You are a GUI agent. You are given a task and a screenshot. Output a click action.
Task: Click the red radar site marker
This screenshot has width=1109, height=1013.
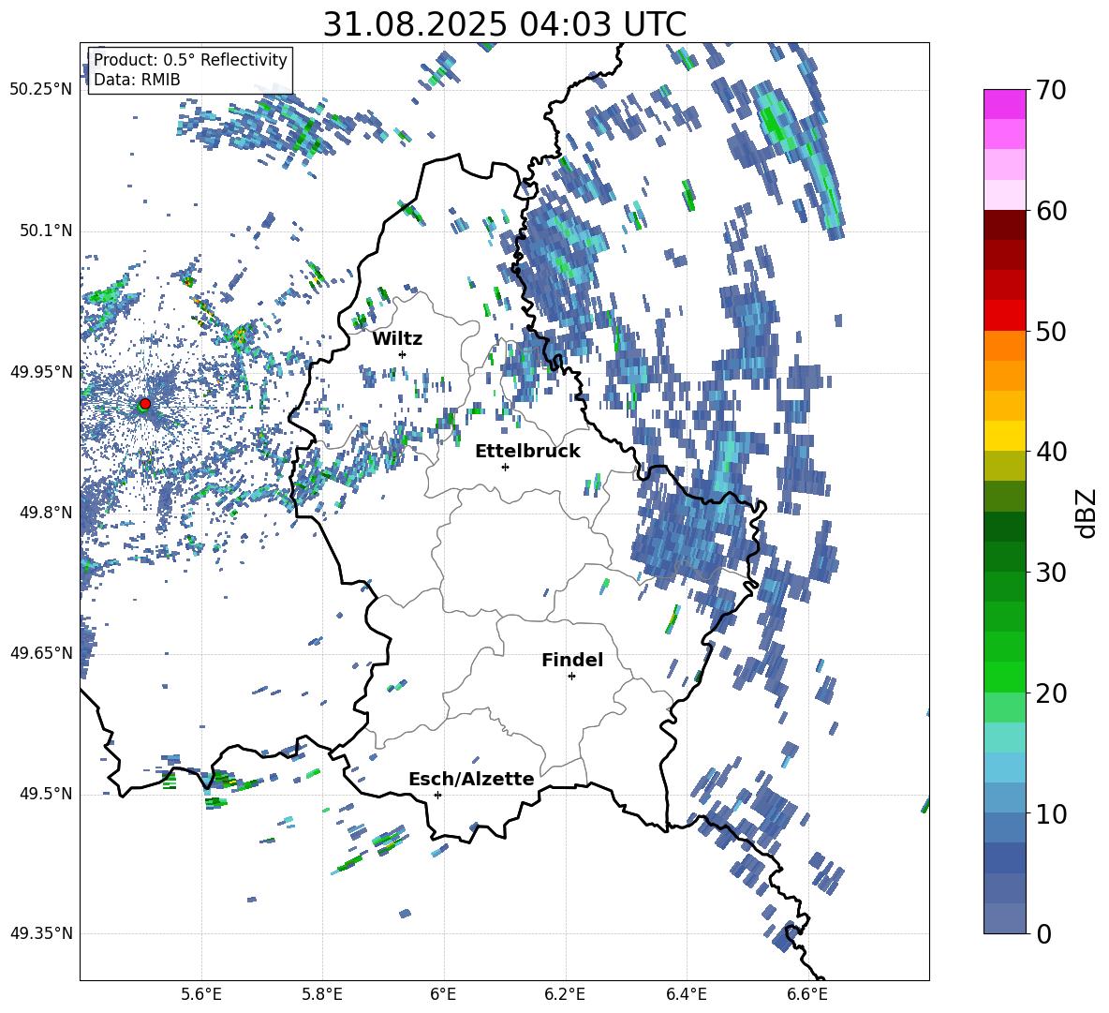145,403
